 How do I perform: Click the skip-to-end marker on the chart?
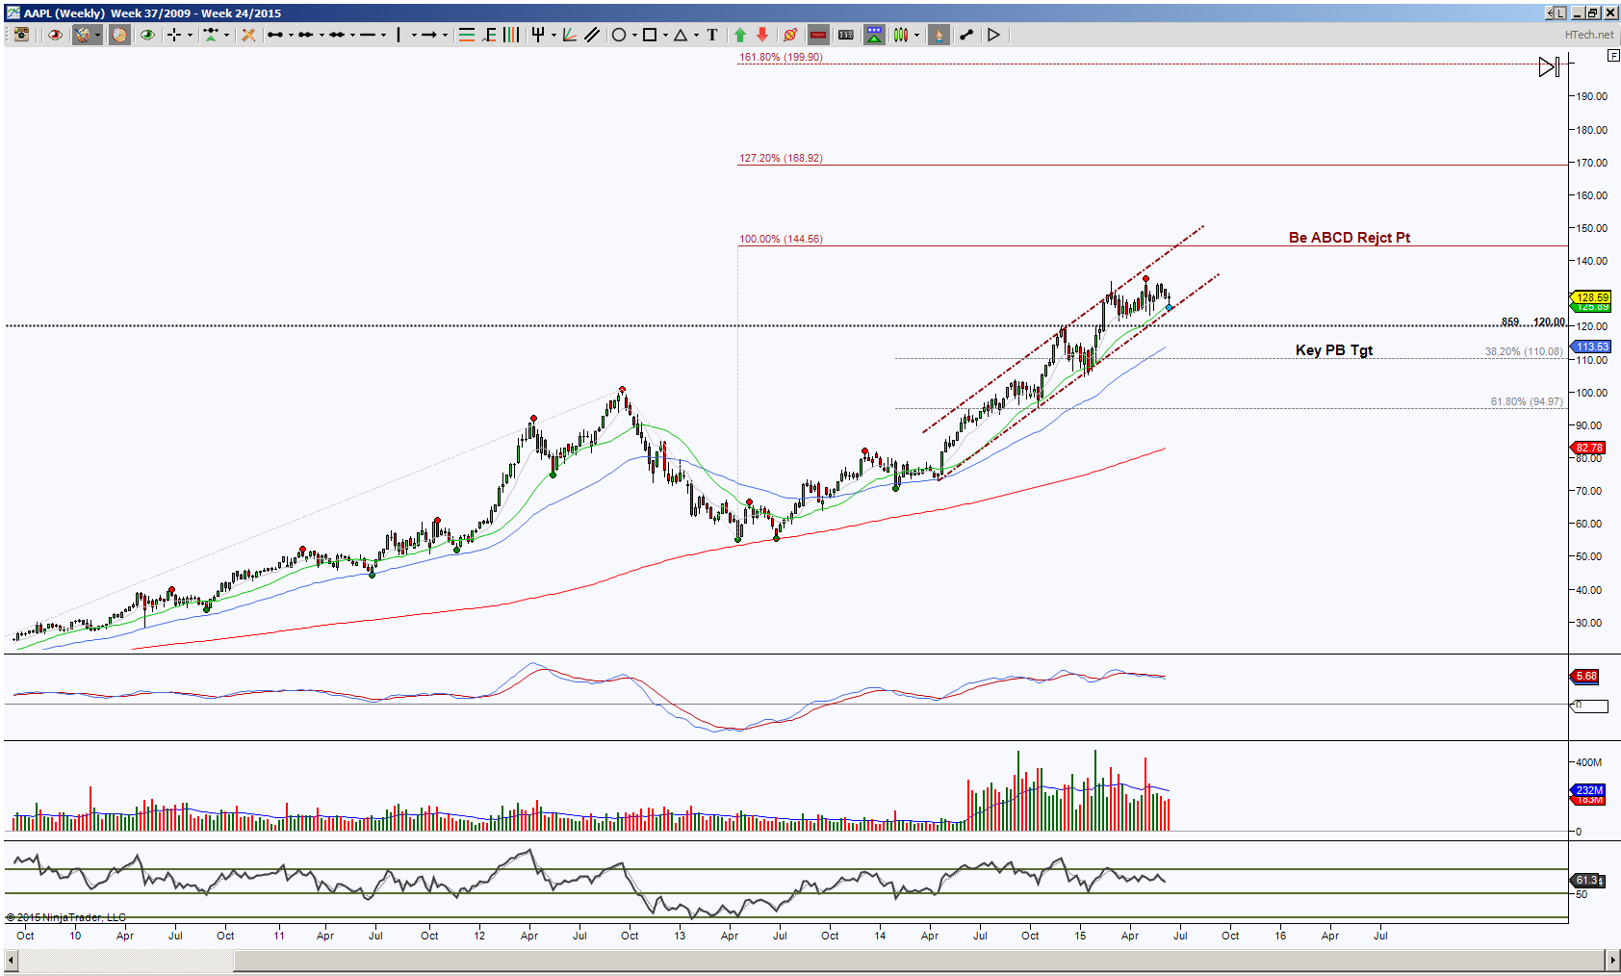pyautogui.click(x=1549, y=66)
